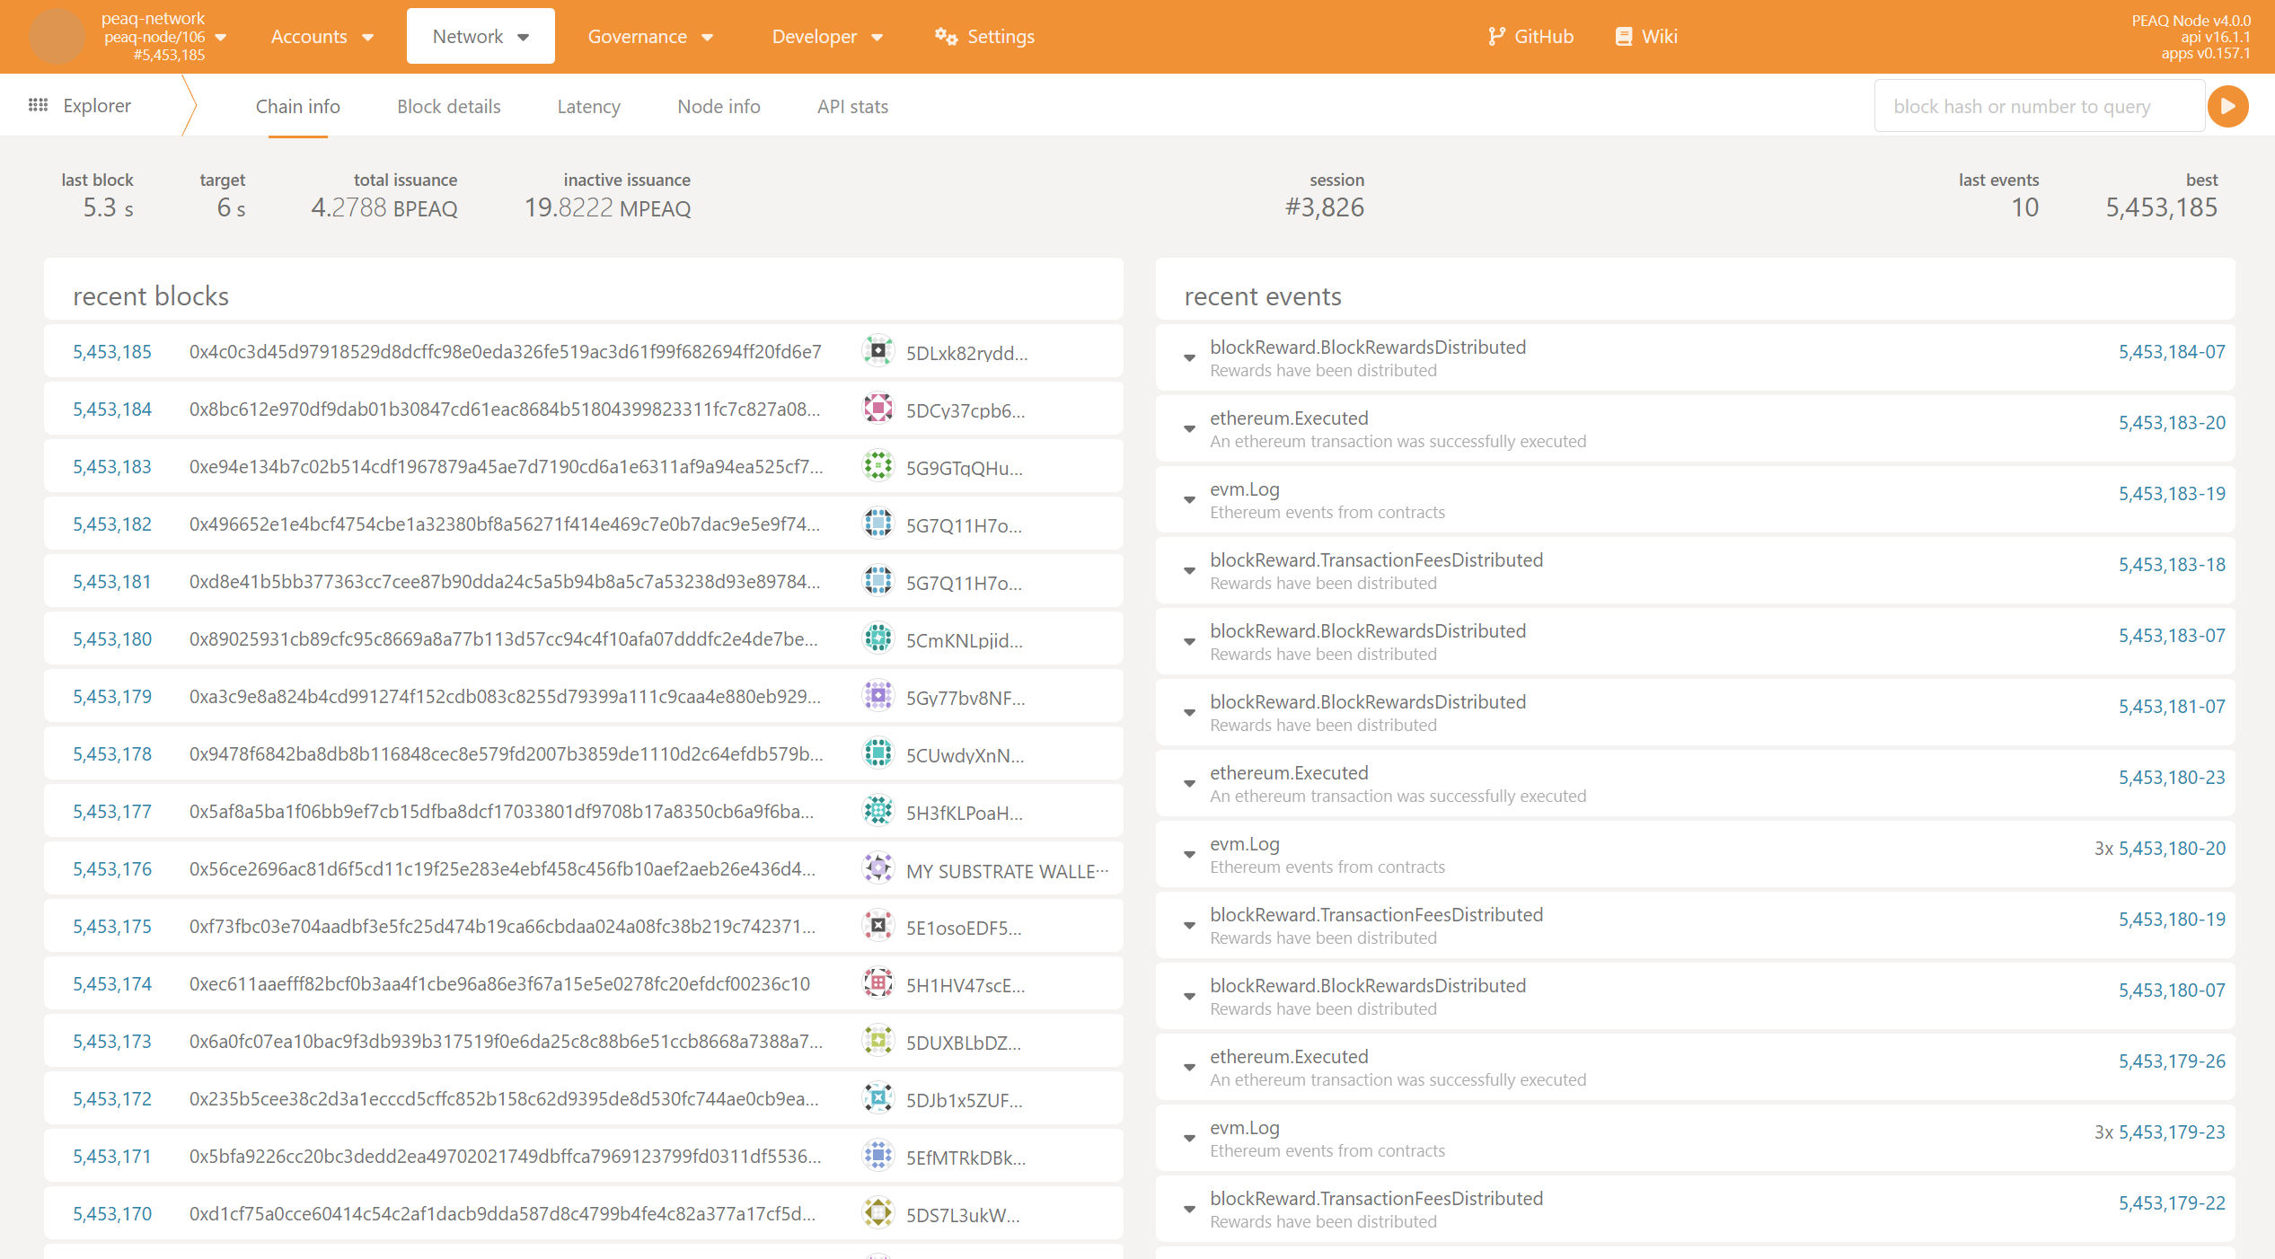Screen dimensions: 2275x1259
Task: Switch to the Node info tab
Action: click(x=719, y=106)
